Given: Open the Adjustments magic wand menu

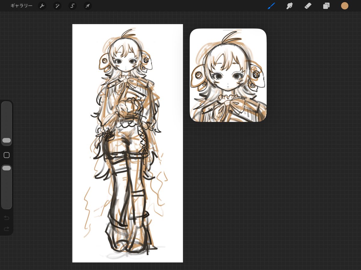Looking at the screenshot, I should [57, 6].
